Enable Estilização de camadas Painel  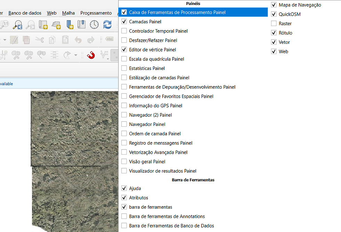(x=124, y=78)
